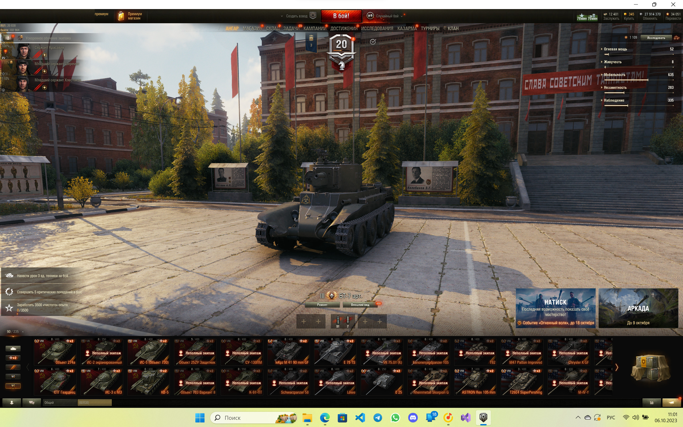Screen dimensions: 683x427
Task: Add vehicle to comparison scales icon
Action: [677, 38]
